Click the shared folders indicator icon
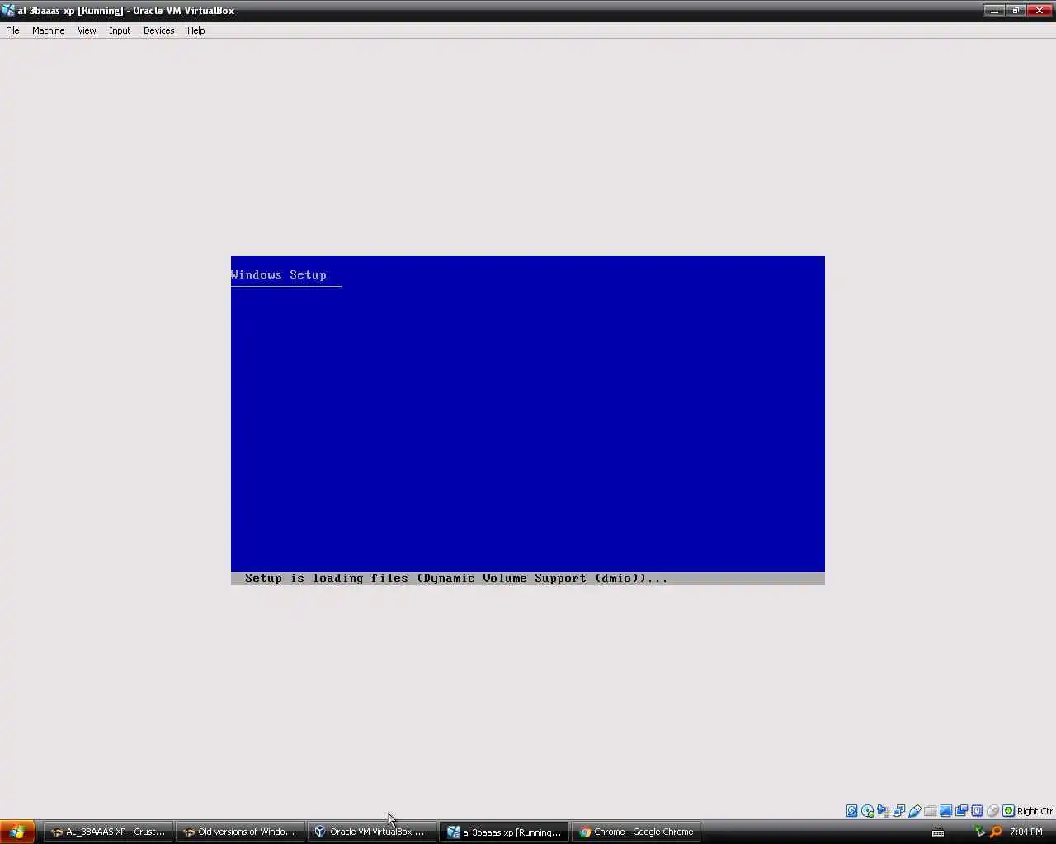Image resolution: width=1056 pixels, height=844 pixels. (x=931, y=811)
